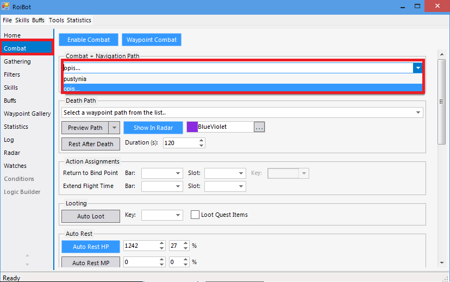Switch to Buffs in the sidebar

[10, 101]
